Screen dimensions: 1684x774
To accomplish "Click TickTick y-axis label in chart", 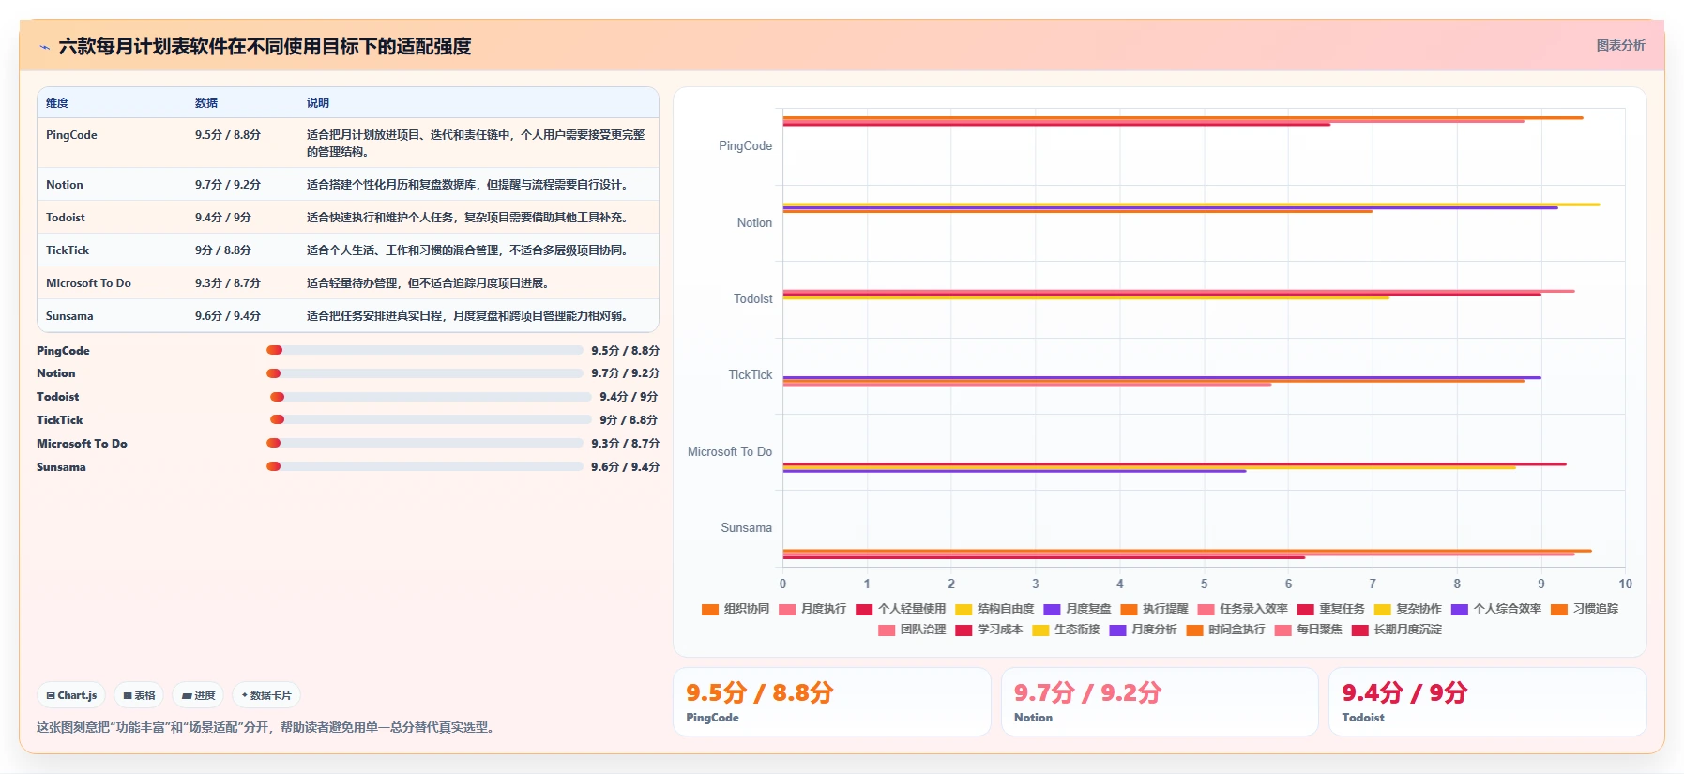I will [x=751, y=375].
